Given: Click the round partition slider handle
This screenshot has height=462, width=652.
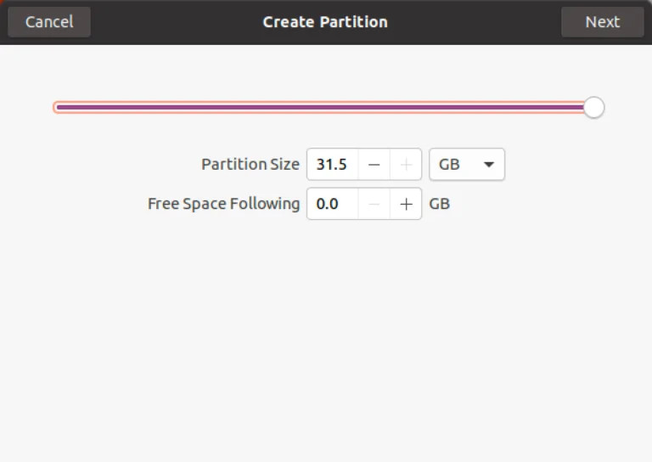Looking at the screenshot, I should click(x=594, y=108).
